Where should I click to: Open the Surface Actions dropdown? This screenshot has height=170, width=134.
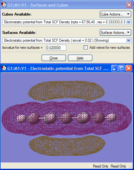pyautogui.click(x=115, y=33)
